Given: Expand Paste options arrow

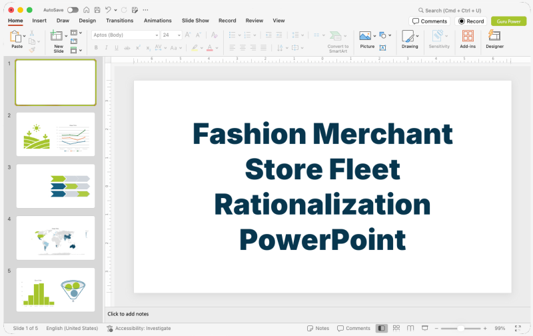Looking at the screenshot, I should coord(25,36).
